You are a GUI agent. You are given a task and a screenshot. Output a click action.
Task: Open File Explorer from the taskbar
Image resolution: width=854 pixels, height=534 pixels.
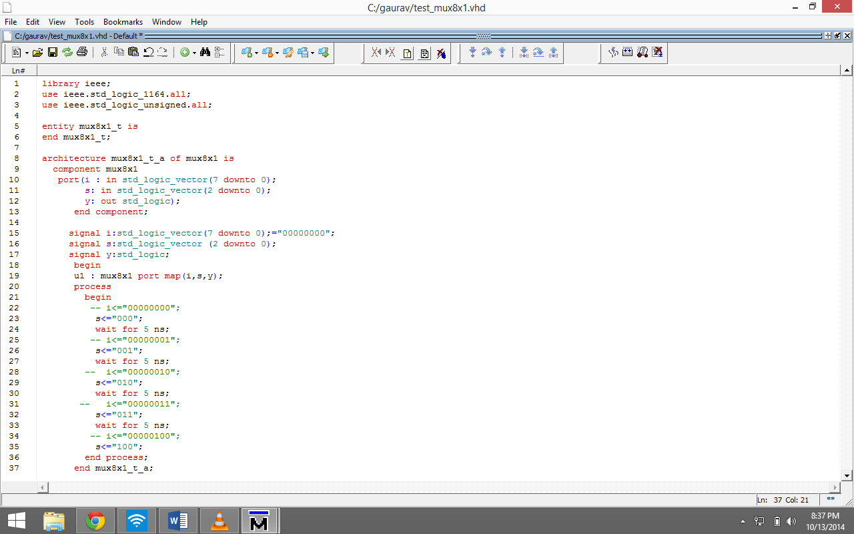coord(54,521)
